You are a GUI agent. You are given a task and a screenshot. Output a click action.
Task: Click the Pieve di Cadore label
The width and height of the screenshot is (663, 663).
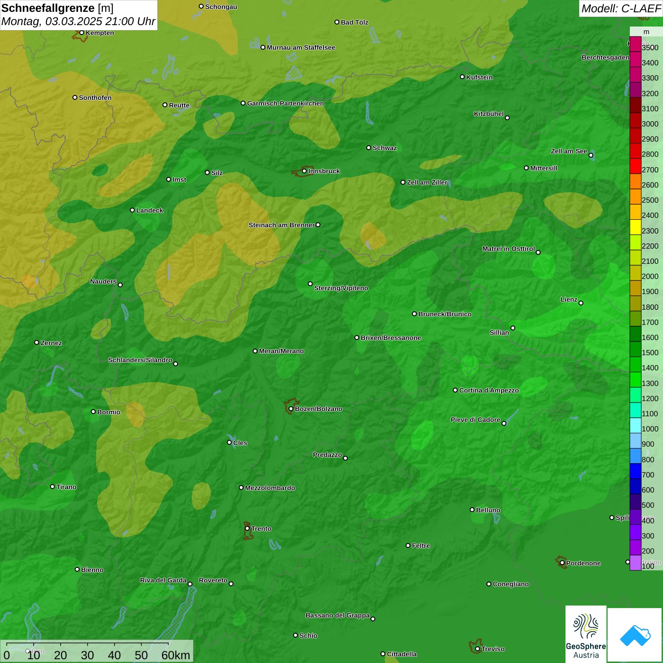(475, 420)
